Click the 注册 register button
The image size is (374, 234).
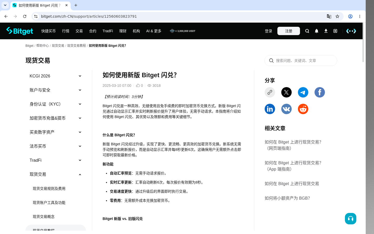coord(289,31)
